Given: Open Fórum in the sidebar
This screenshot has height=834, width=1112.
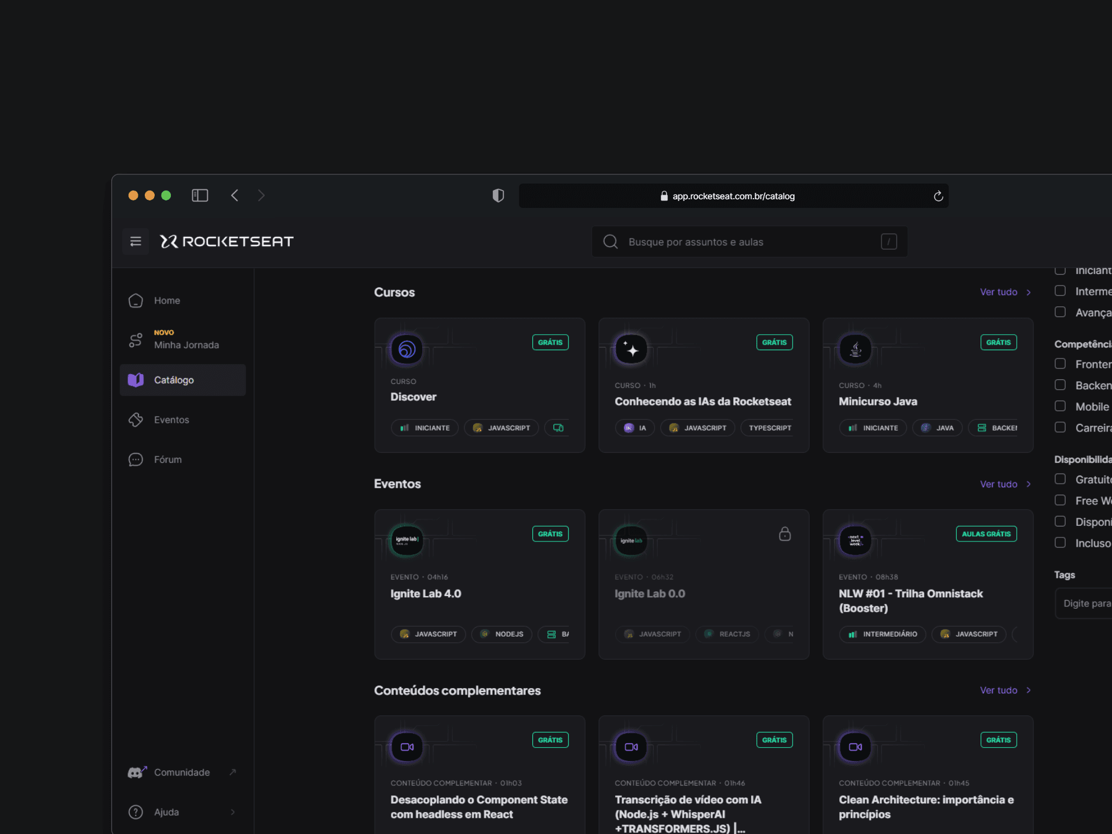Looking at the screenshot, I should click(x=182, y=459).
